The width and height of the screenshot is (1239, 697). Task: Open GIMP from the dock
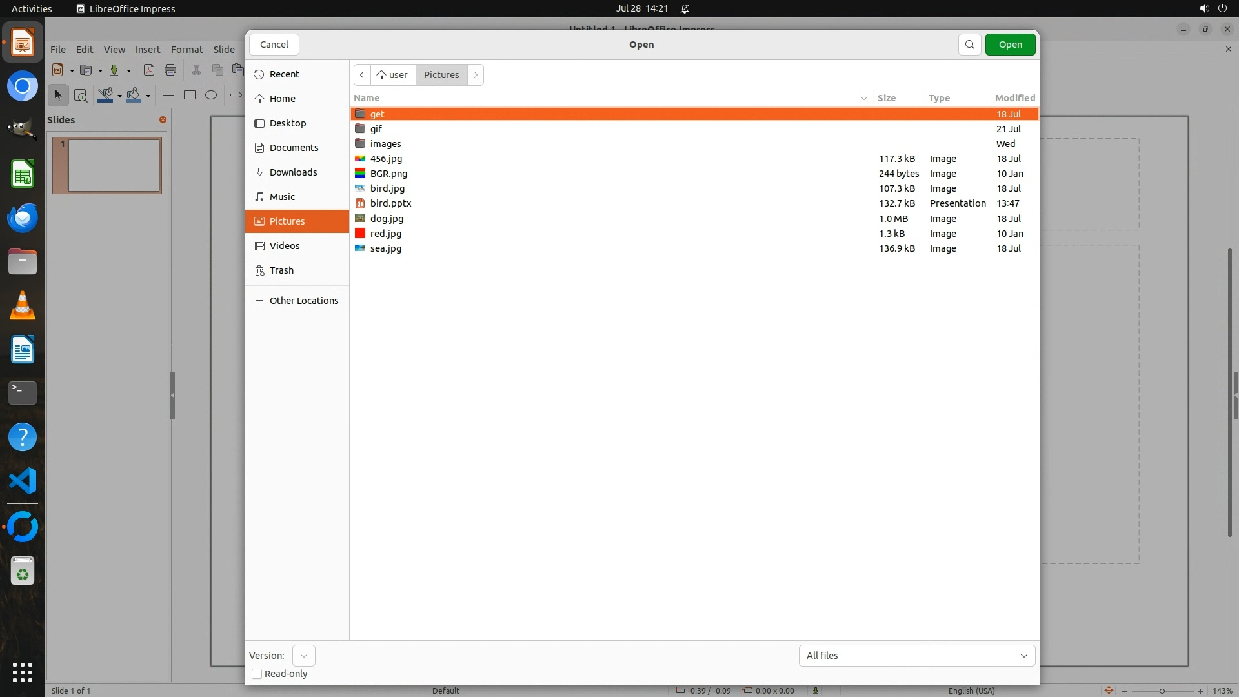(23, 129)
